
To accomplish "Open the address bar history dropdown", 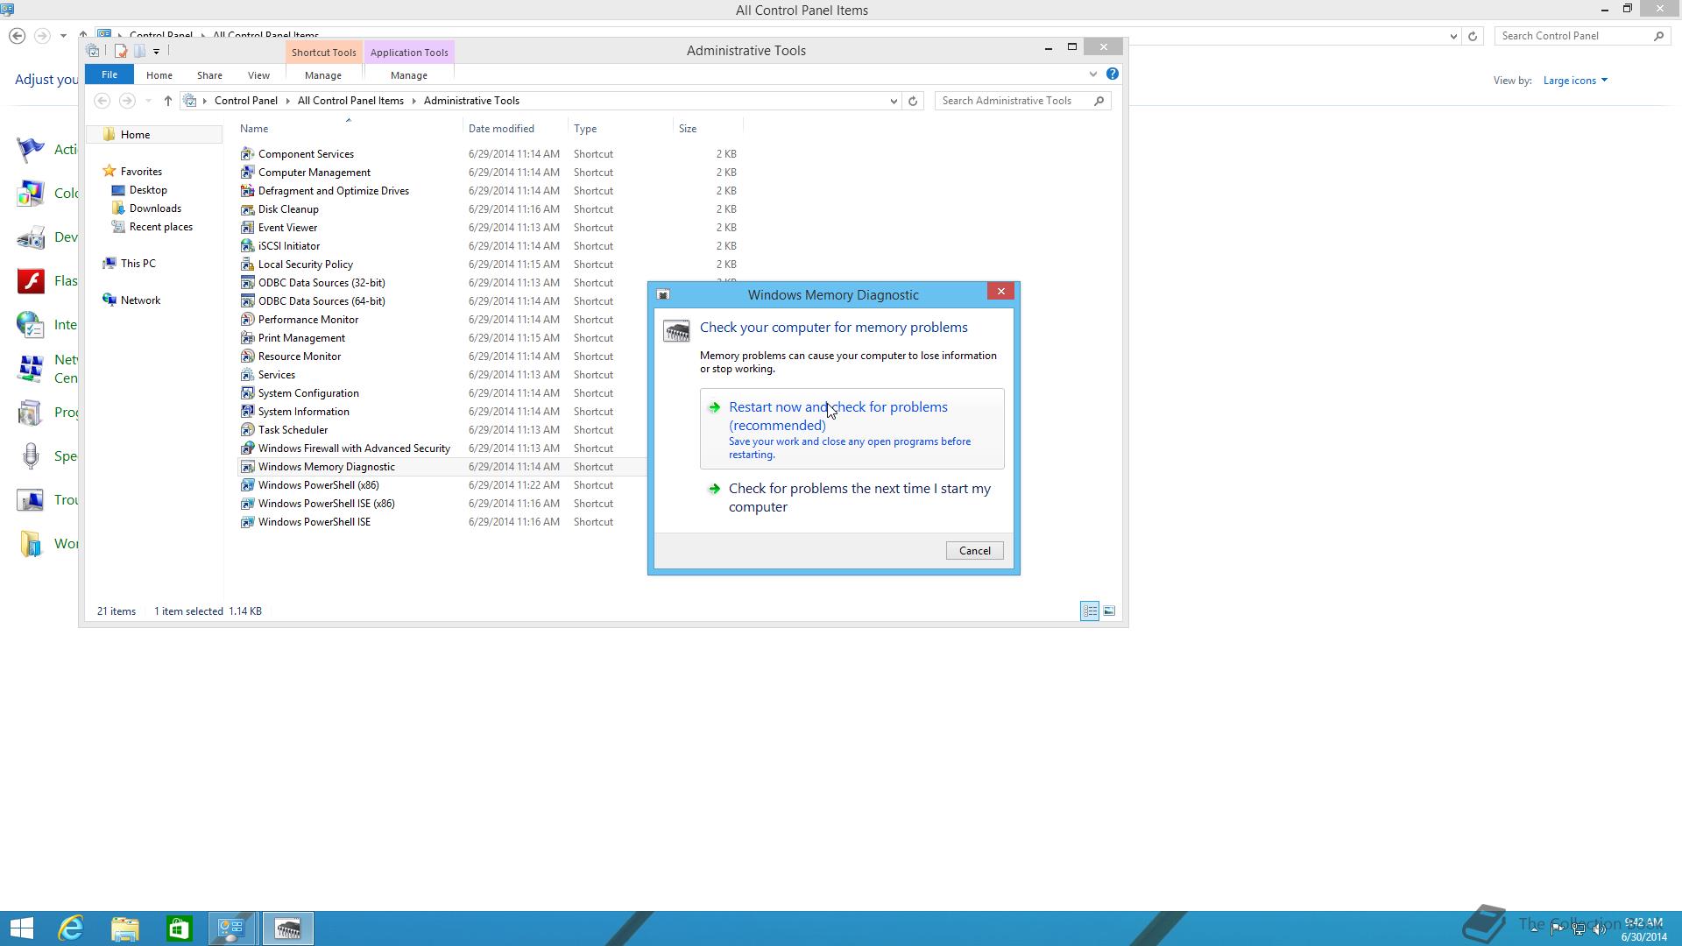I will [894, 101].
